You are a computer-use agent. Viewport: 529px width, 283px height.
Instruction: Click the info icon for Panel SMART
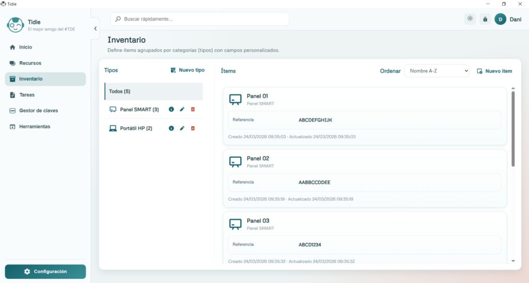pos(172,109)
